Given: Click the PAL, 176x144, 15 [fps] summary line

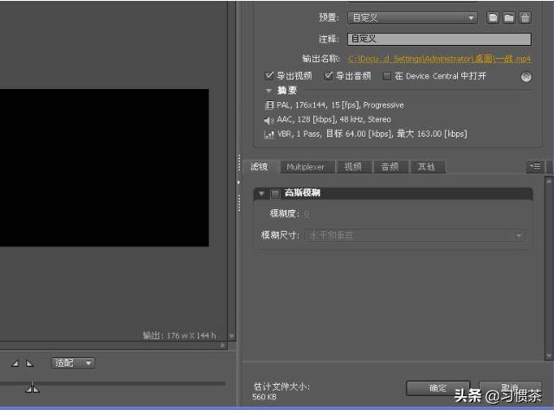Looking at the screenshot, I should [340, 105].
